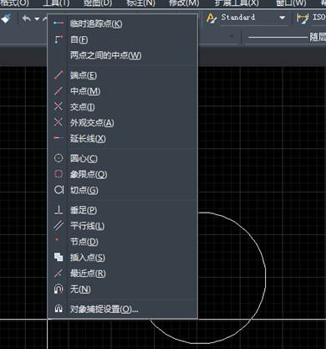Screen dimensions: 326x349
Task: Click the intersection icon beside 交点(I)
Action: click(x=59, y=106)
